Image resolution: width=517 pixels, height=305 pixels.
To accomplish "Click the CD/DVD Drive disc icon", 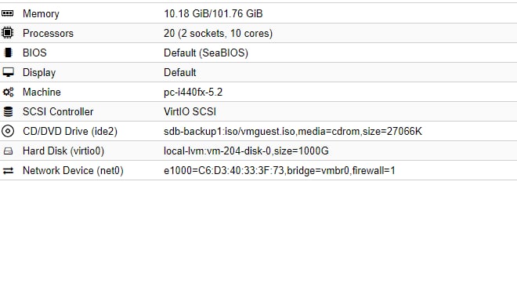I will tap(8, 131).
